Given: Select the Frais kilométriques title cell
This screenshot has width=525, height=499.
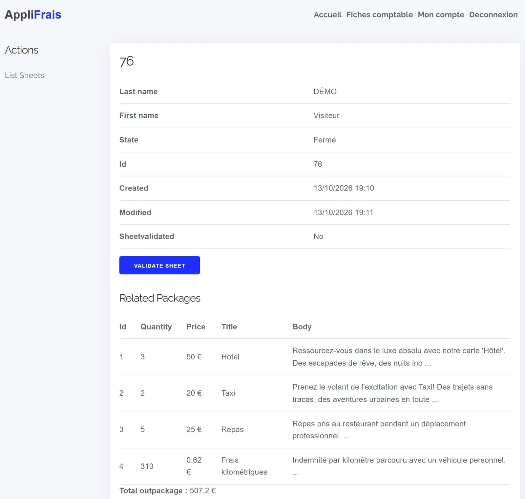Looking at the screenshot, I should point(244,466).
